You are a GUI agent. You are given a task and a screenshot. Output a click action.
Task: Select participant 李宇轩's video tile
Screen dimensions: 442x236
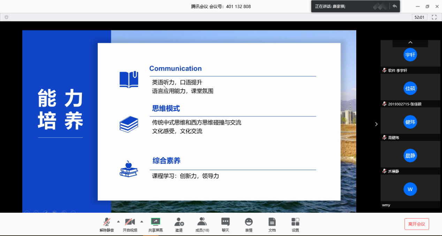click(x=410, y=55)
